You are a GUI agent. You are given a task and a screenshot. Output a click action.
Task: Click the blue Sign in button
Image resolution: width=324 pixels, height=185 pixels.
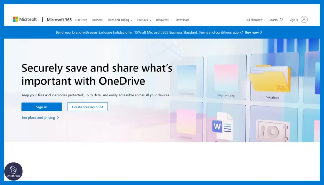41,107
